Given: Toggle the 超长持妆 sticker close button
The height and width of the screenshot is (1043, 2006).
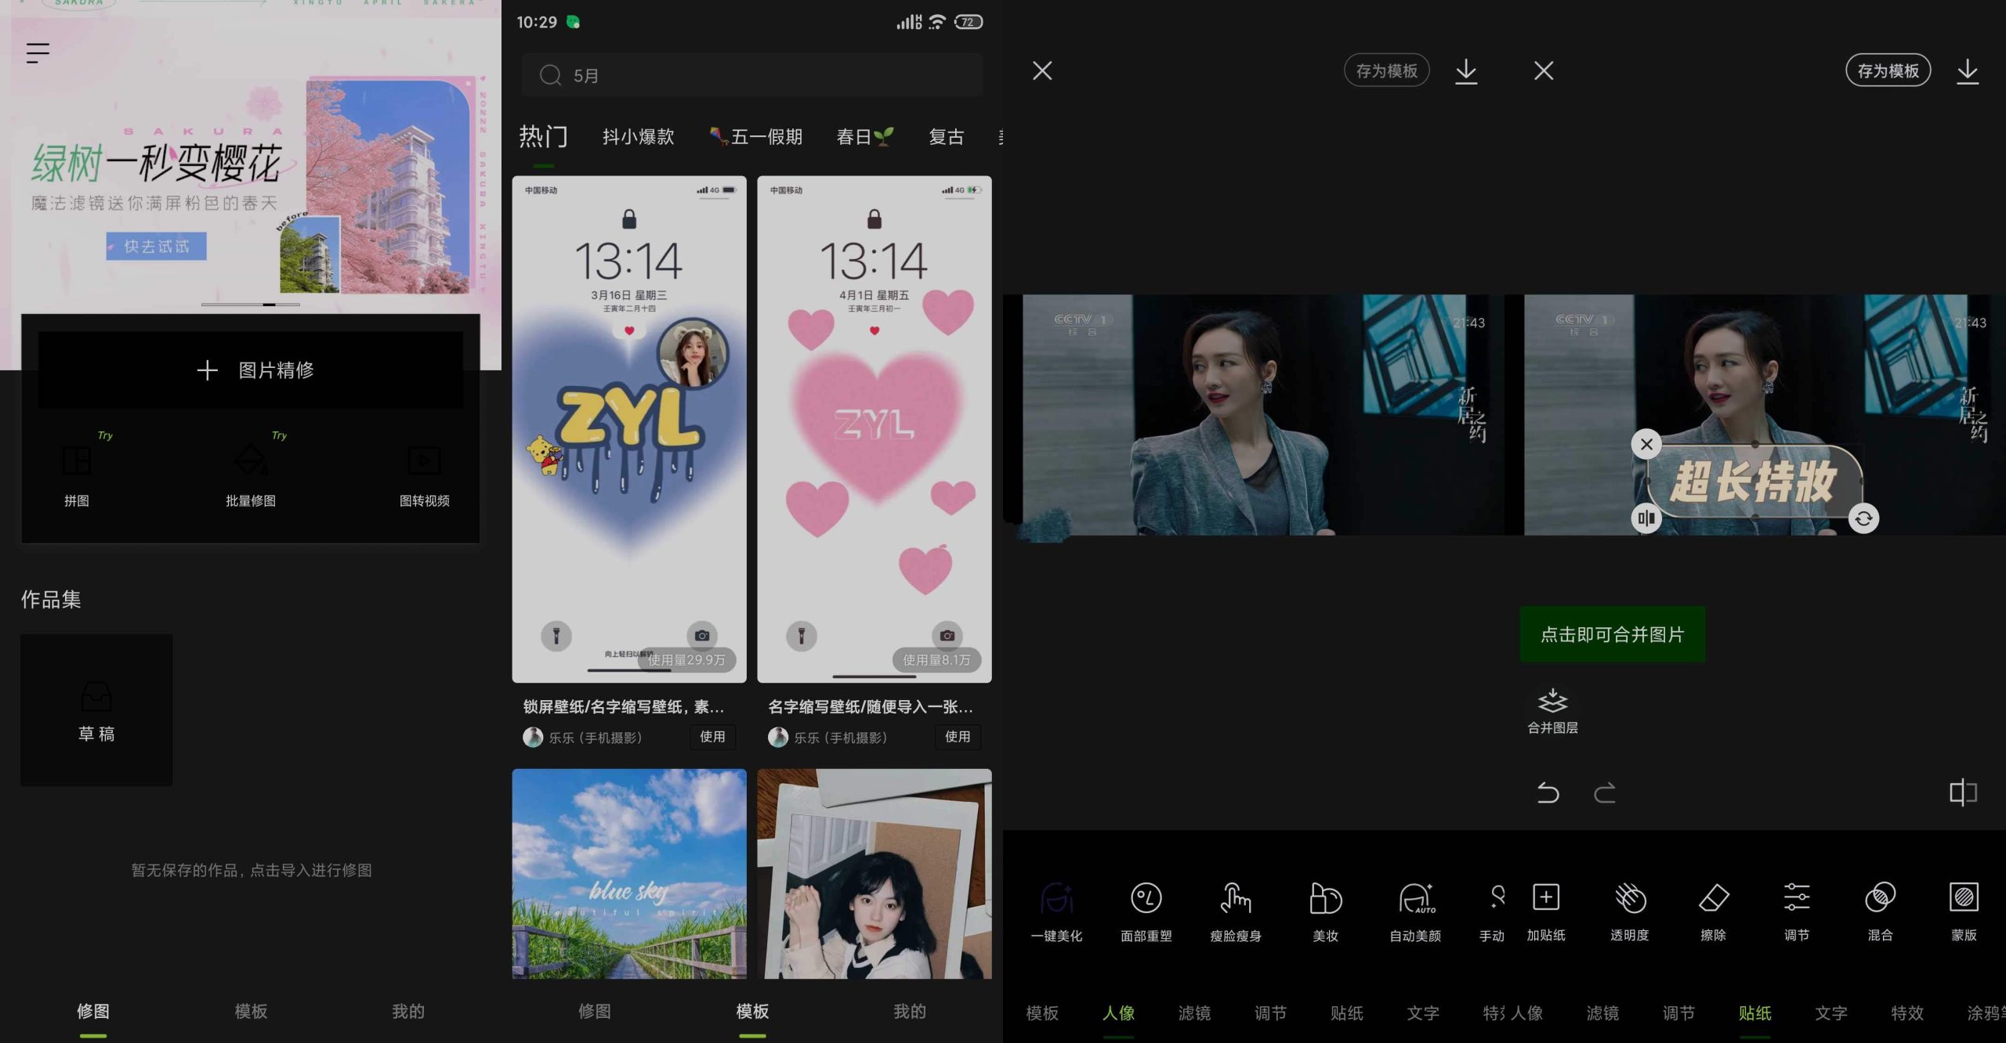Looking at the screenshot, I should click(1646, 442).
